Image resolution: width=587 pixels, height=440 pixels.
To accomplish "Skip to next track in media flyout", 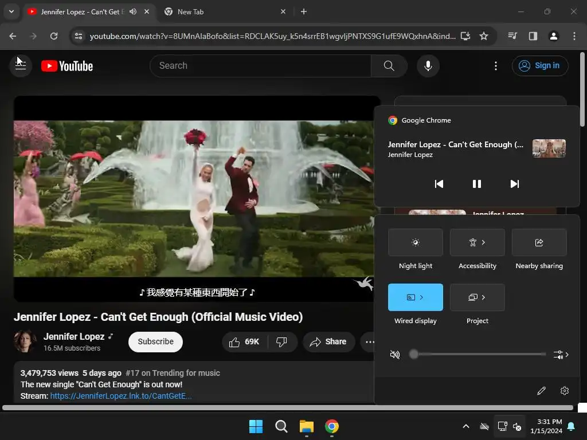I will (515, 184).
